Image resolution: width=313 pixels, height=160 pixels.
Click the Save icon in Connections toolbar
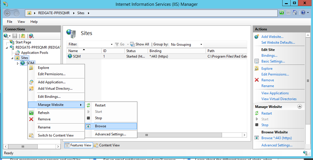pos(15,36)
